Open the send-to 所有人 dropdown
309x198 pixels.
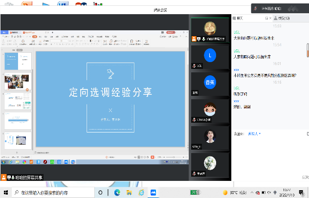coord(254,133)
